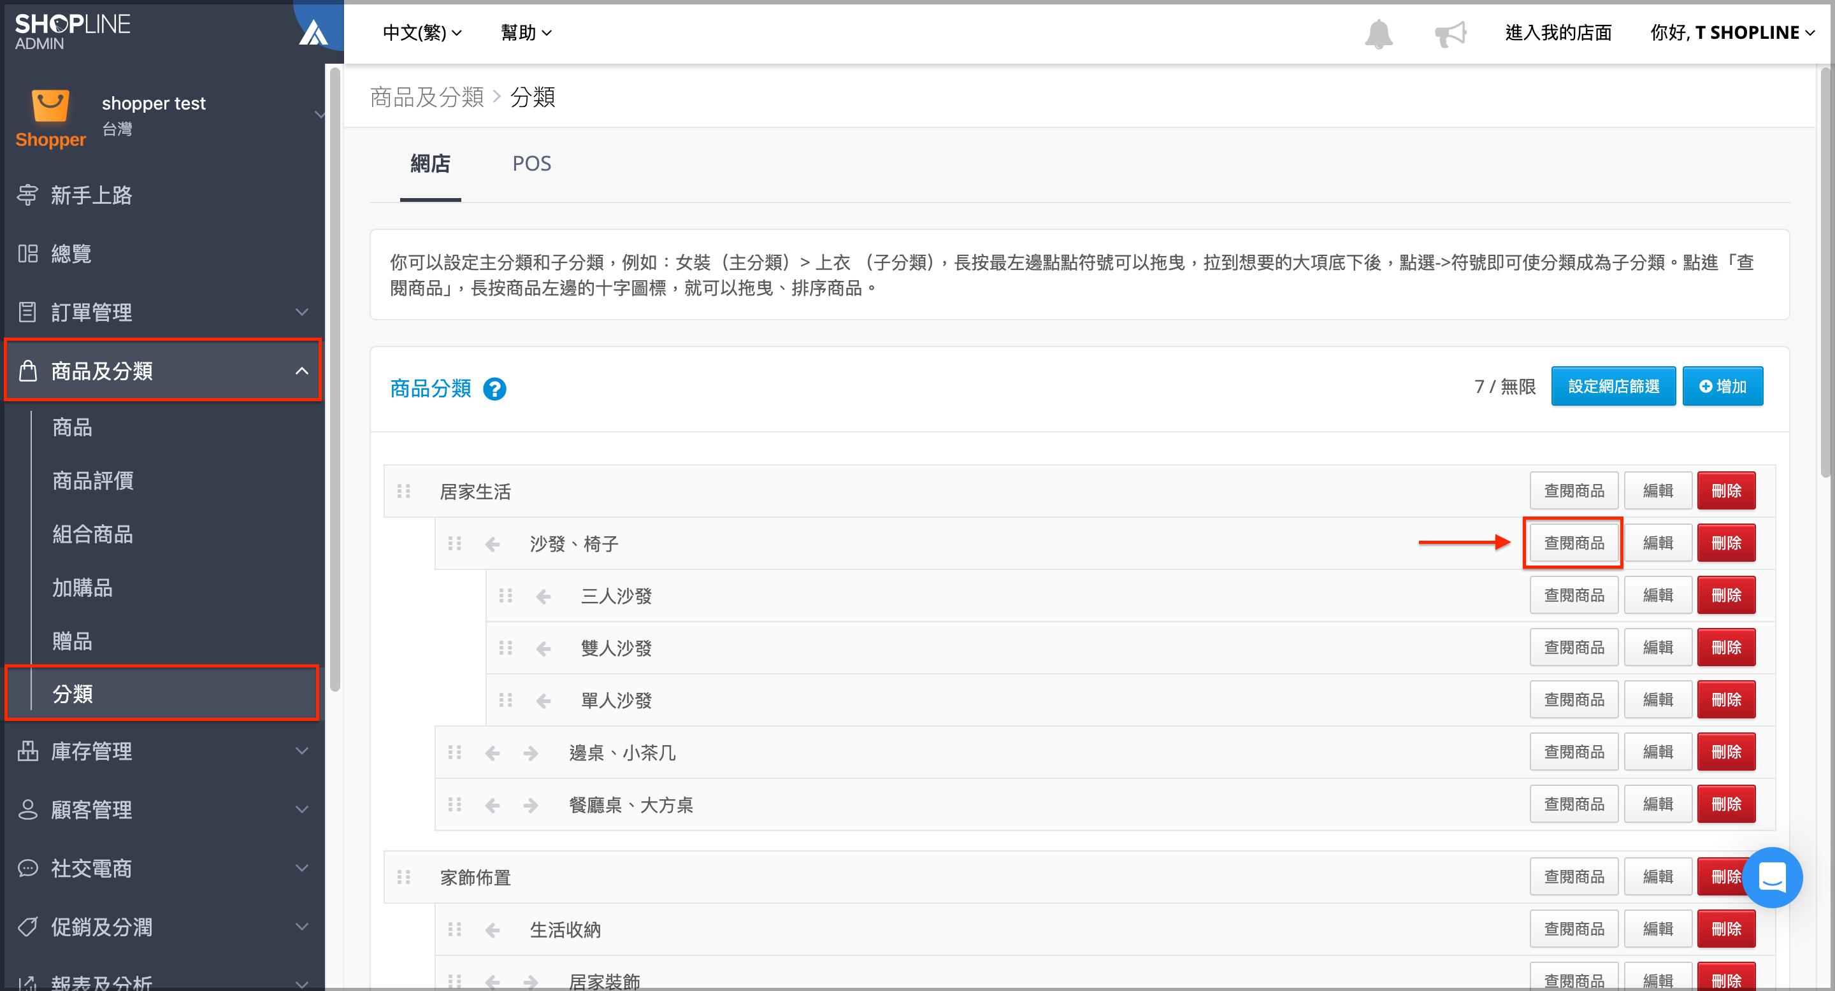Viewport: 1835px width, 991px height.
Task: Go to 進入我的店面 storefront link
Action: (1558, 32)
